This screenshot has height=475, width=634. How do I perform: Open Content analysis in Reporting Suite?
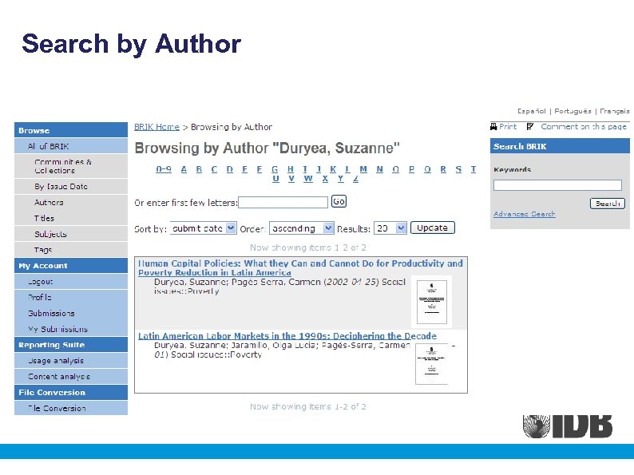coord(71,376)
